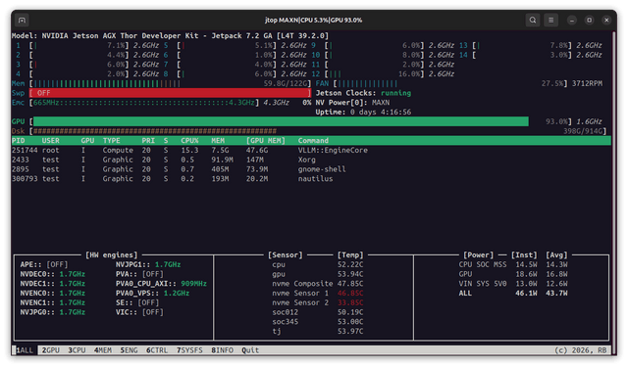Click the [GPU MEM] column header
Image resolution: width=628 pixels, height=368 pixels.
pyautogui.click(x=266, y=141)
